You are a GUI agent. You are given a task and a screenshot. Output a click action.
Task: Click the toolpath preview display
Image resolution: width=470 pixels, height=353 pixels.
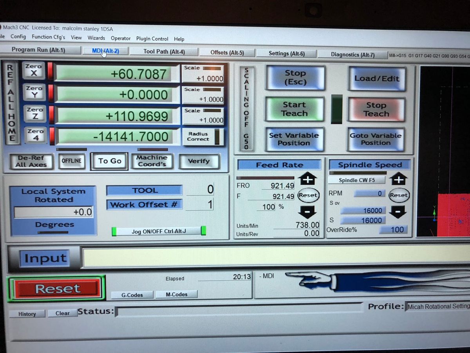pyautogui.click(x=443, y=151)
